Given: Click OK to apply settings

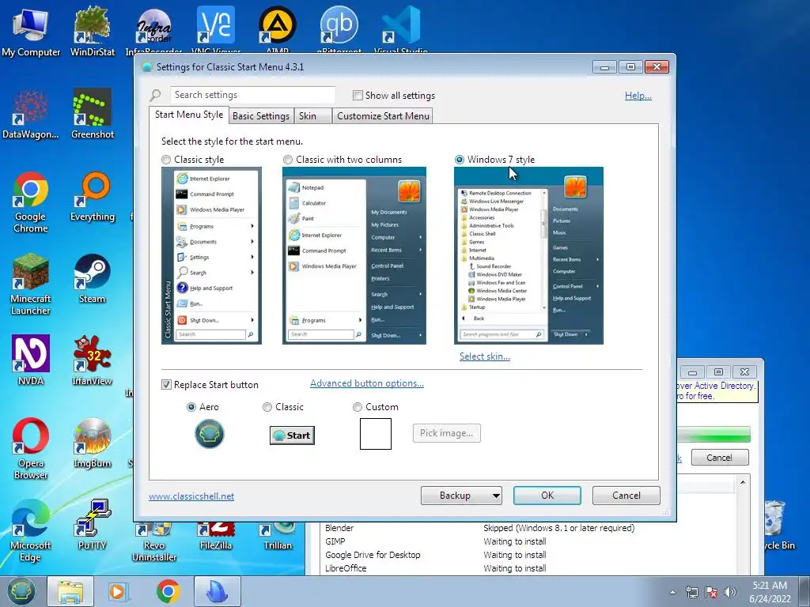Looking at the screenshot, I should 547,496.
